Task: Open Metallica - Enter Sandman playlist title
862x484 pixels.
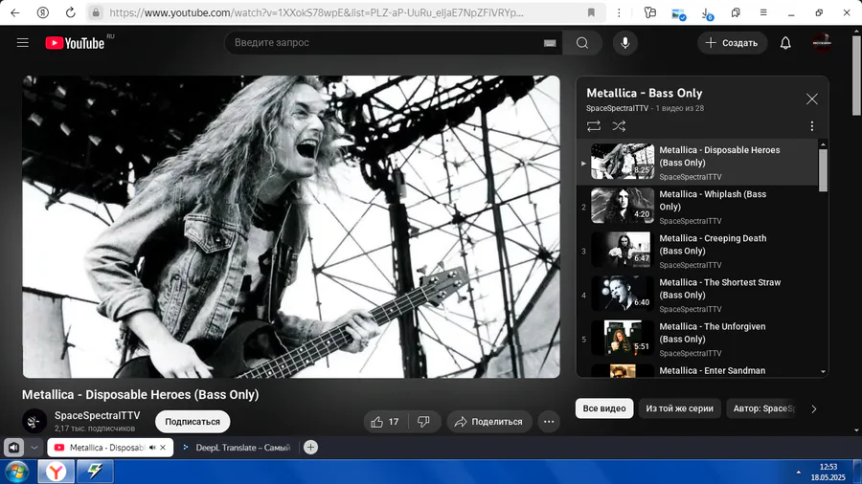Action: (x=712, y=370)
